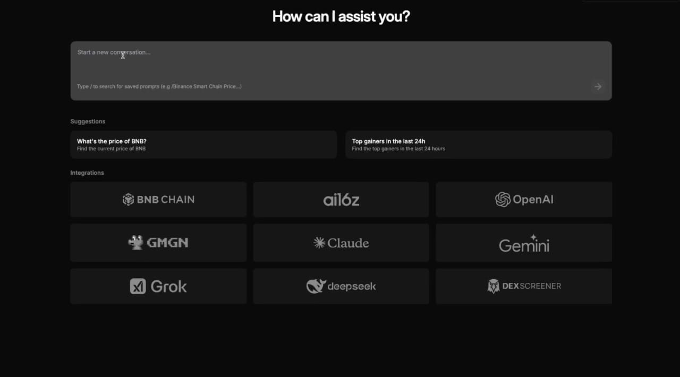Viewport: 680px width, 377px height.
Task: Open the GMGN integration
Action: click(x=158, y=243)
